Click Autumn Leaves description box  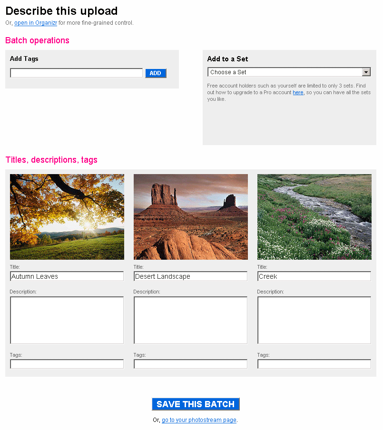(x=67, y=320)
